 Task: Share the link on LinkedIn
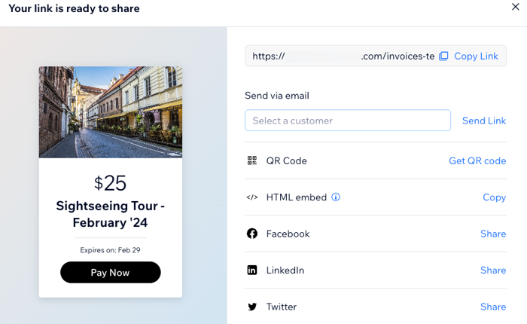click(493, 271)
